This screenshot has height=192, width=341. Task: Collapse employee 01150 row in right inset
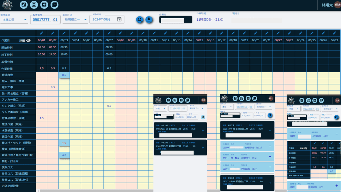(x=337, y=134)
